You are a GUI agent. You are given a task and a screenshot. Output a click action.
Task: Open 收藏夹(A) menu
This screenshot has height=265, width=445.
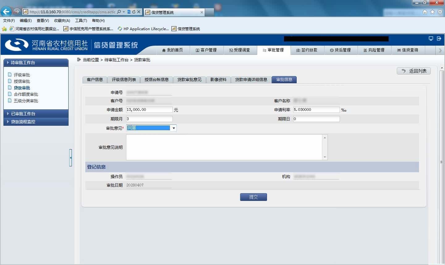click(62, 21)
